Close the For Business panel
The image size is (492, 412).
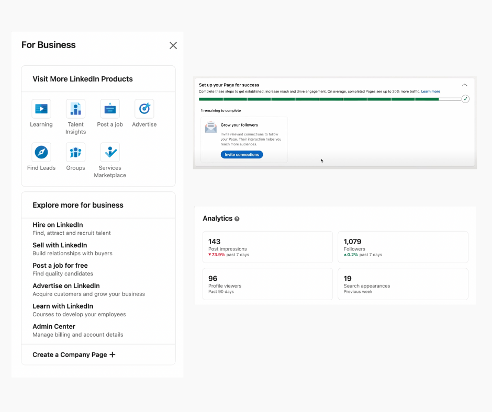coord(173,45)
